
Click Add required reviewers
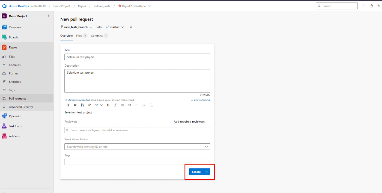189,122
